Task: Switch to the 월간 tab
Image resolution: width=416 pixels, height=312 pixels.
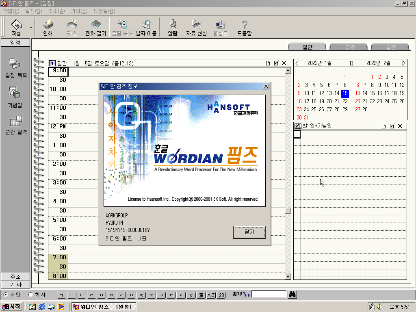Action: (390, 47)
